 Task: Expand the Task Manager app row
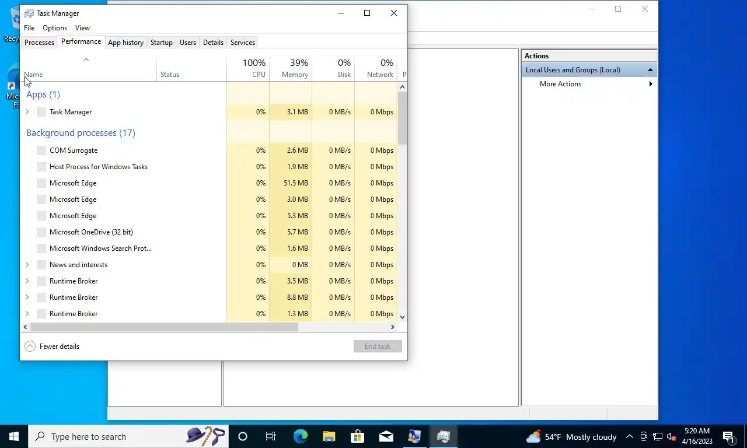[x=27, y=112]
